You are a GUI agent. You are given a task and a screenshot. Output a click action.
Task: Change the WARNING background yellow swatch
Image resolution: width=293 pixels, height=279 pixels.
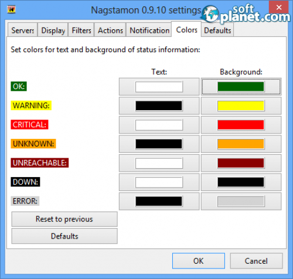[x=241, y=106]
